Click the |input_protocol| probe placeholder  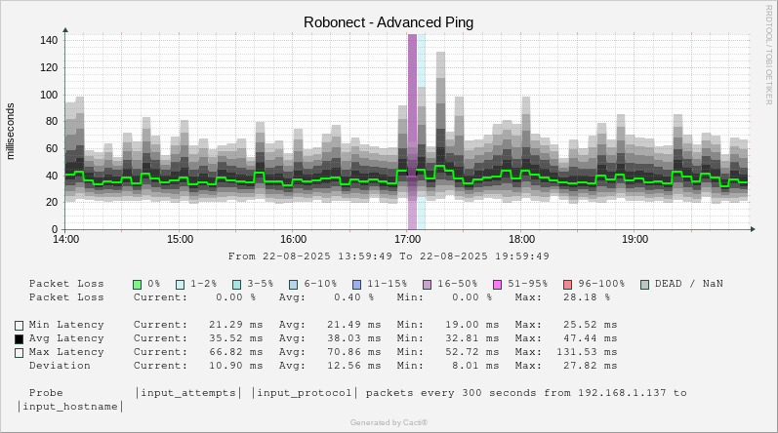coord(305,393)
